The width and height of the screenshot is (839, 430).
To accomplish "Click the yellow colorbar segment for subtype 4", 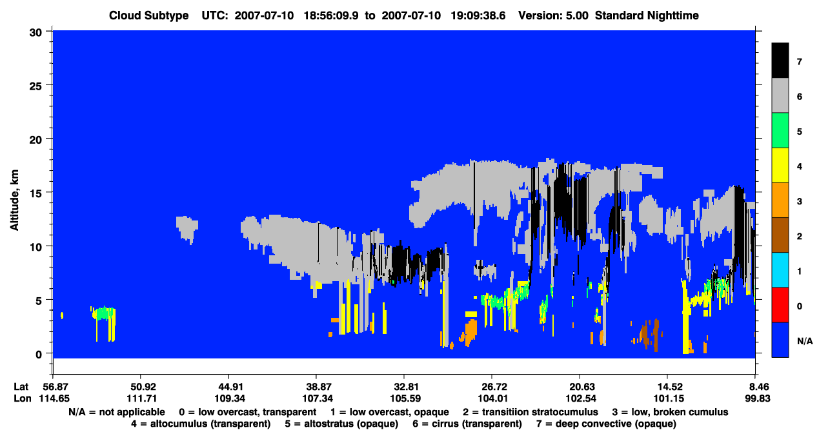I will [x=780, y=165].
